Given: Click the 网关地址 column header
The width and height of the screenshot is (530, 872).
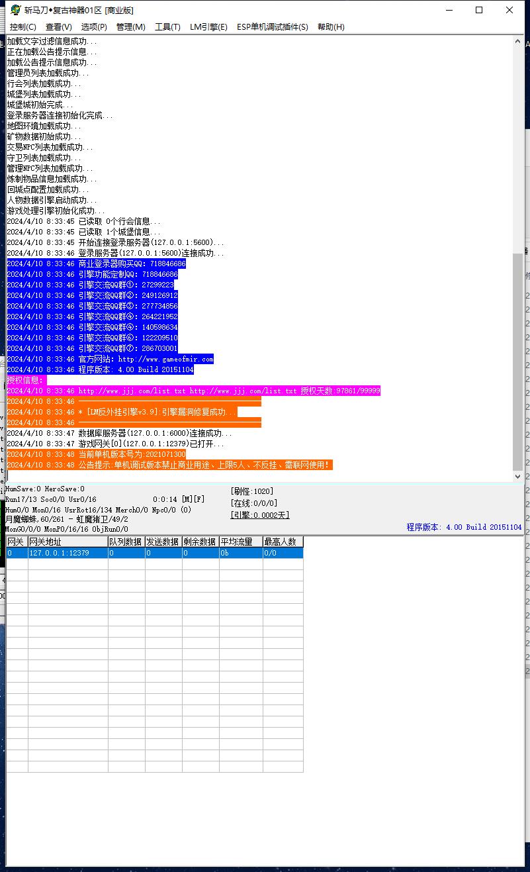Looking at the screenshot, I should (x=67, y=542).
